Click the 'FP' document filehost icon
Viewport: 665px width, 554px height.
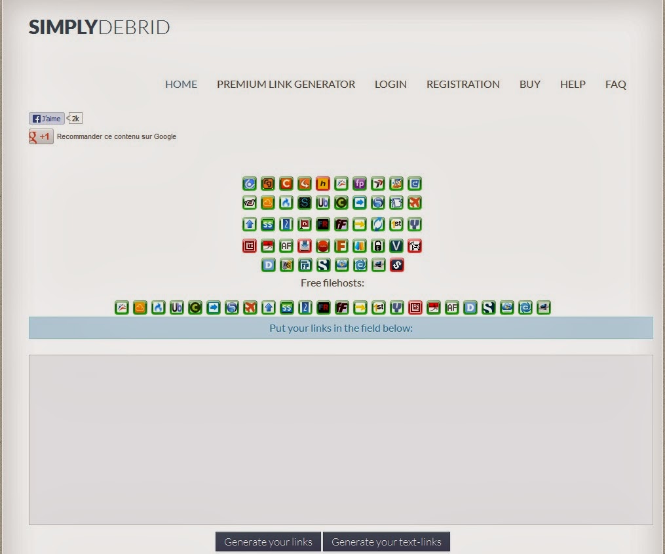tap(305, 265)
